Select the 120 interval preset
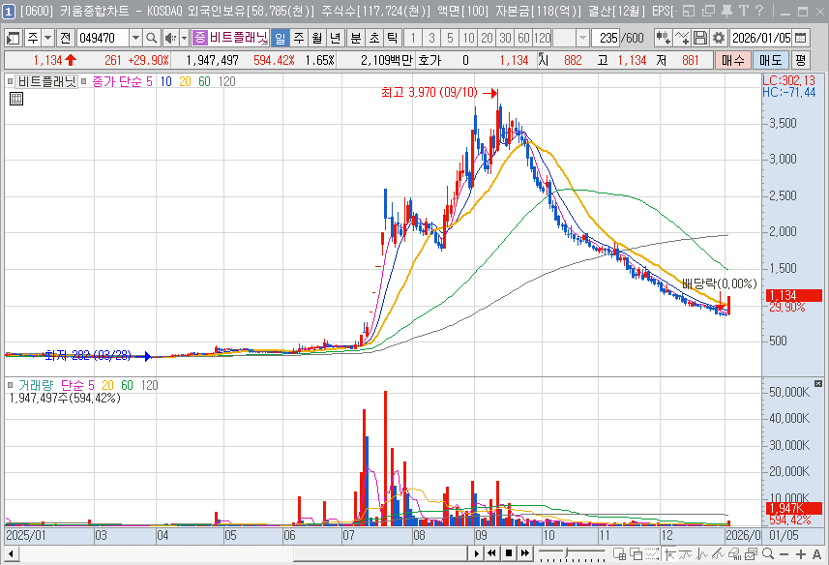Screen dimensions: 829x565 click(542, 38)
